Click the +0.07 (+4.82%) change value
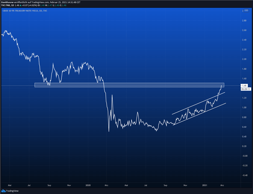The width and height of the screenshot is (253, 194). coord(29,5)
